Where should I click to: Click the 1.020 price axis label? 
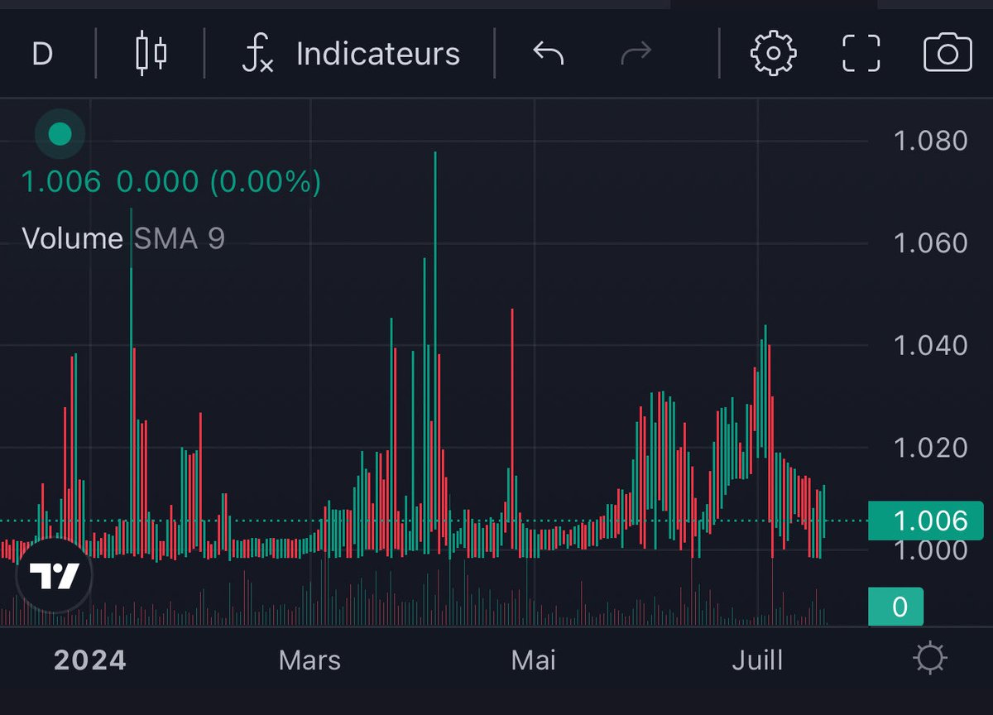tap(931, 448)
